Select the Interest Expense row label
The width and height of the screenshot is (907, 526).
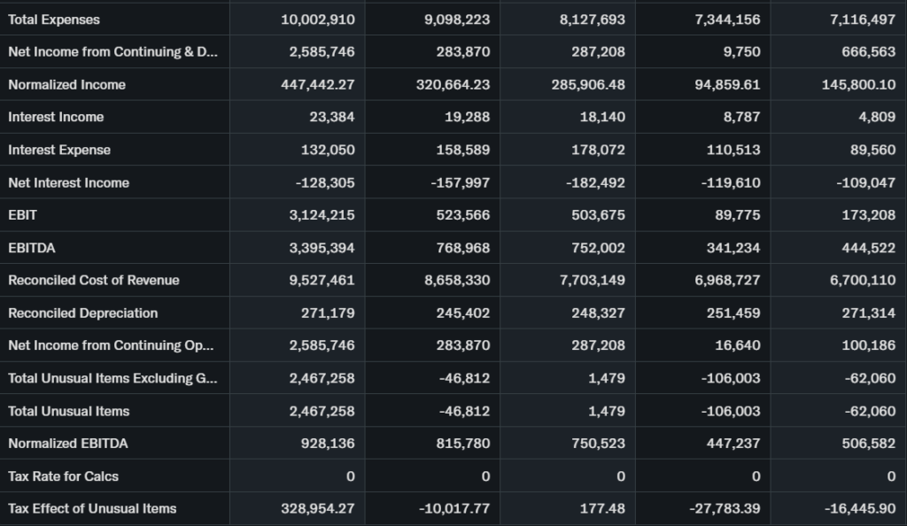pos(59,150)
